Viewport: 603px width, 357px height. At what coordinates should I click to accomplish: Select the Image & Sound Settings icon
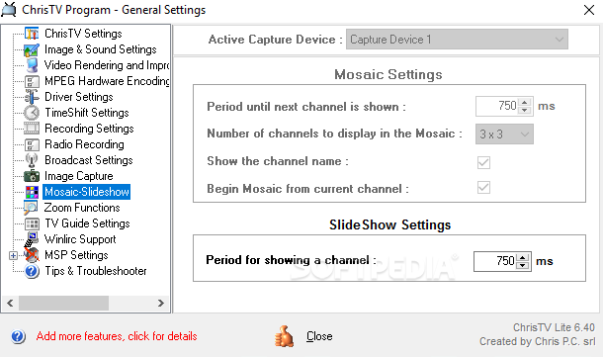pyautogui.click(x=32, y=49)
